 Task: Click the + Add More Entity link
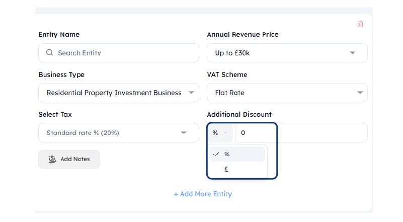(x=203, y=194)
